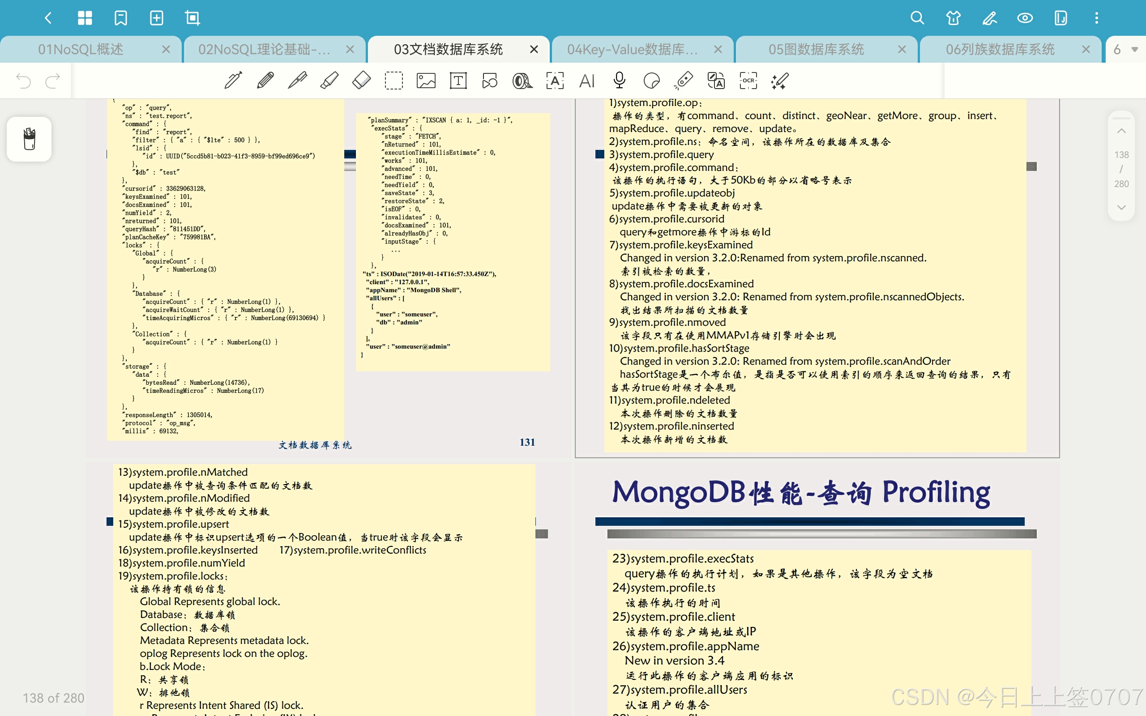Image resolution: width=1146 pixels, height=716 pixels.
Task: Open document search
Action: click(917, 18)
